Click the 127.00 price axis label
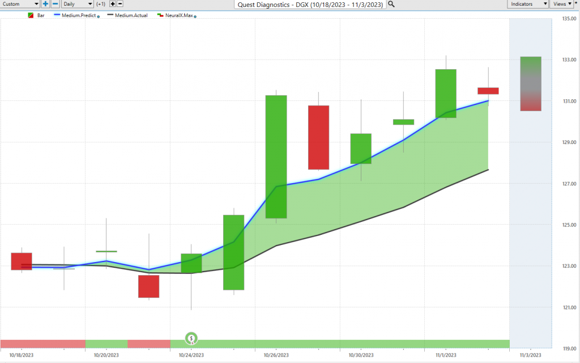The image size is (580, 363). [x=569, y=184]
